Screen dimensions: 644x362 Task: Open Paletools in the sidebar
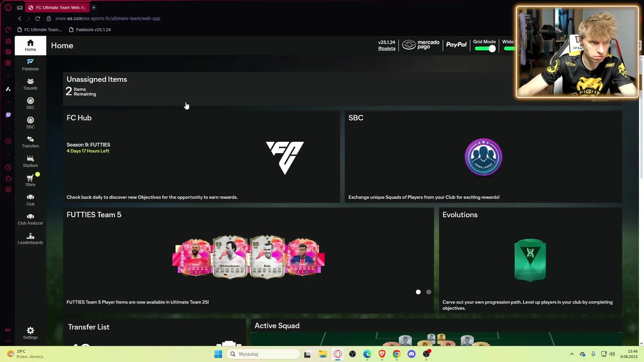(30, 64)
